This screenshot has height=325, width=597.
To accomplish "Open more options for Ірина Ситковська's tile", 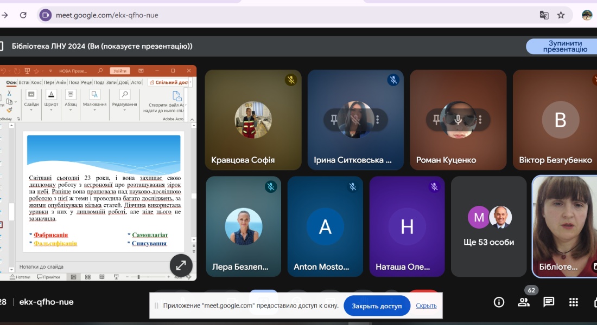I will (378, 119).
